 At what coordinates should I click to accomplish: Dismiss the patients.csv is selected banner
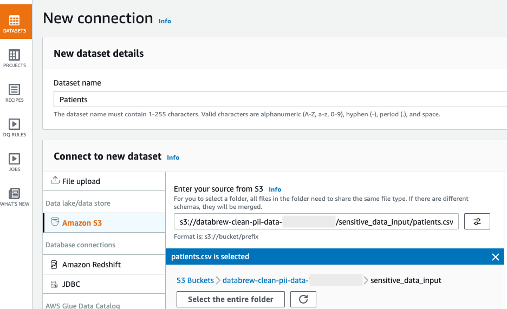coord(496,257)
